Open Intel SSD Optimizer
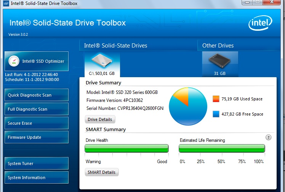 point(37,61)
